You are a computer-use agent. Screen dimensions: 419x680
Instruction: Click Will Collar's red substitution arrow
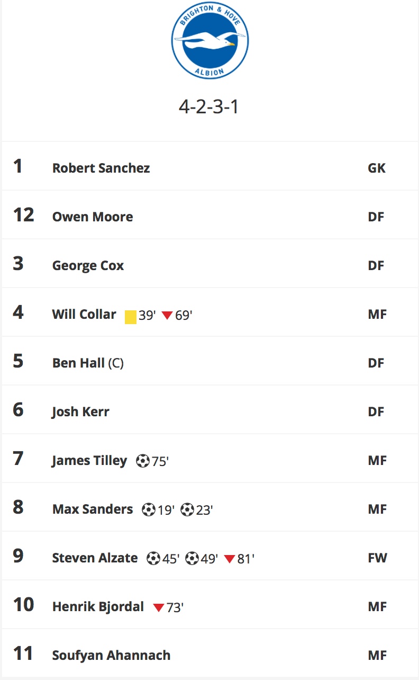point(167,316)
